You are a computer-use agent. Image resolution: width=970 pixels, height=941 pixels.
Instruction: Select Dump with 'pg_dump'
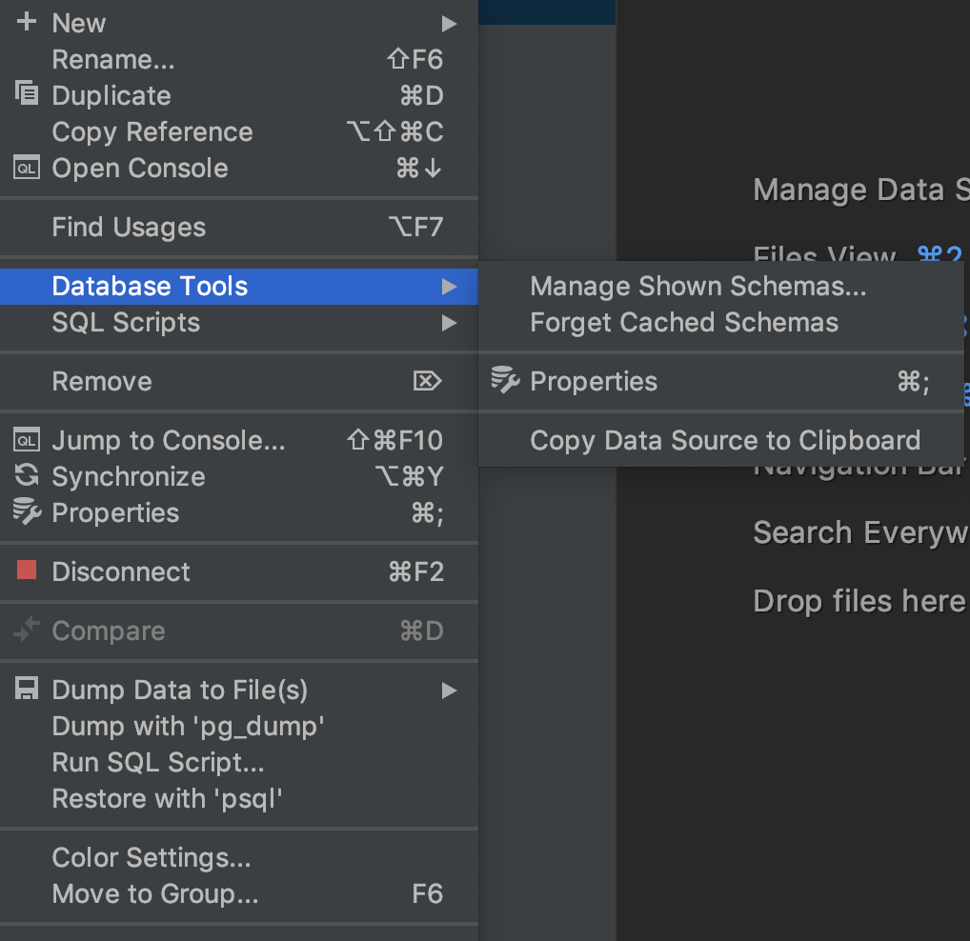(188, 726)
